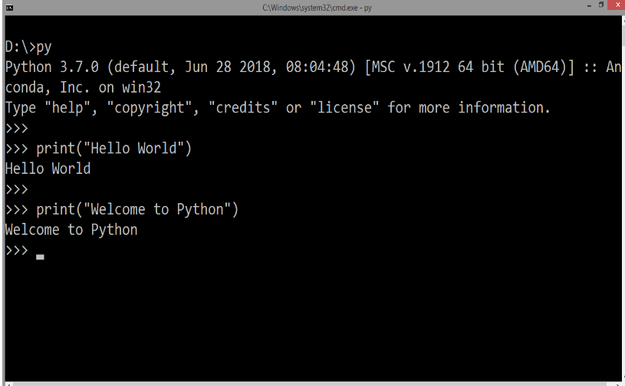Click the left arrow of horizontal scrollbar

tap(8, 384)
